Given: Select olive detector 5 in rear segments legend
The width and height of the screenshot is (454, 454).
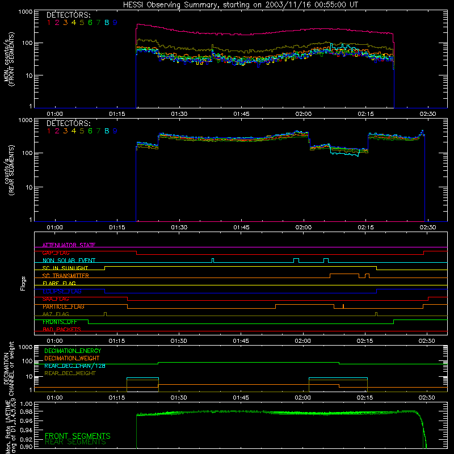Looking at the screenshot, I should 82,131.
